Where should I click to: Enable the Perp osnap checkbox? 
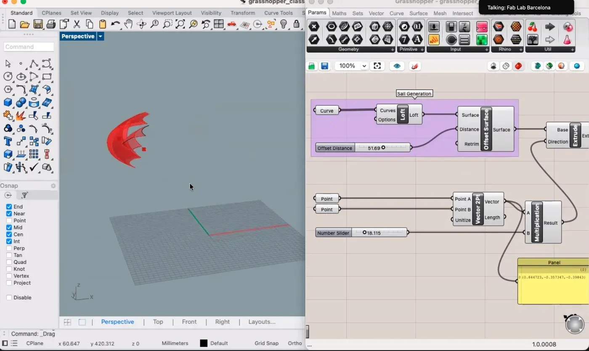click(x=9, y=248)
